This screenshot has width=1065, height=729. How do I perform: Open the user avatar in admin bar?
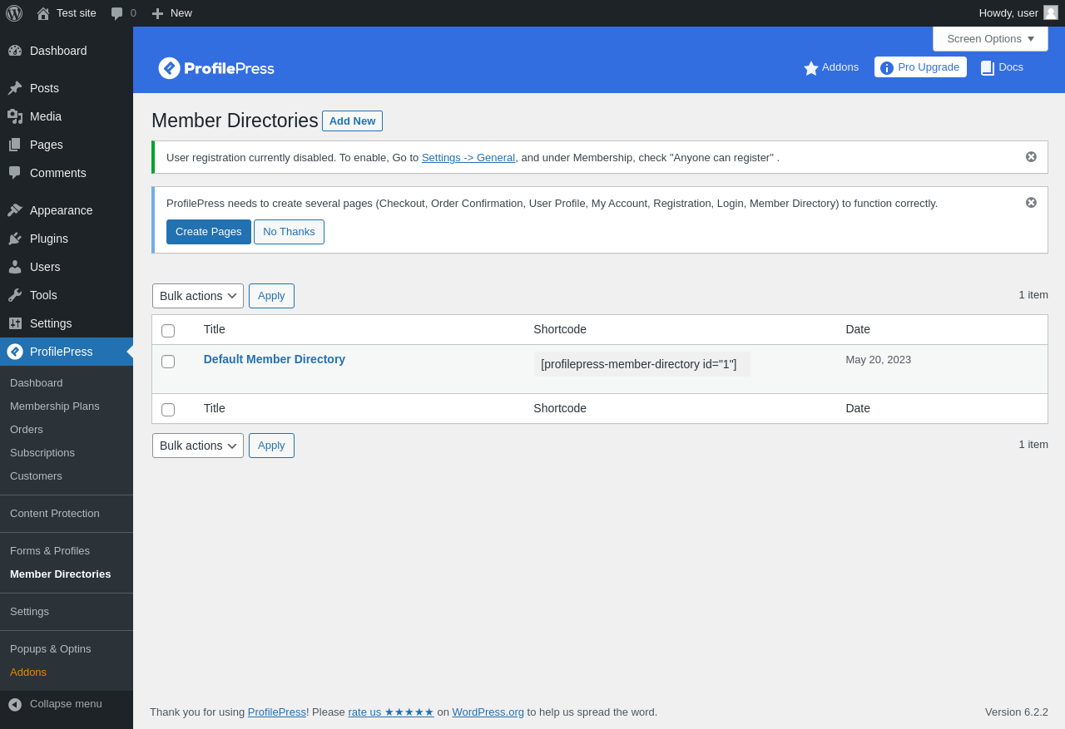[x=1051, y=12]
